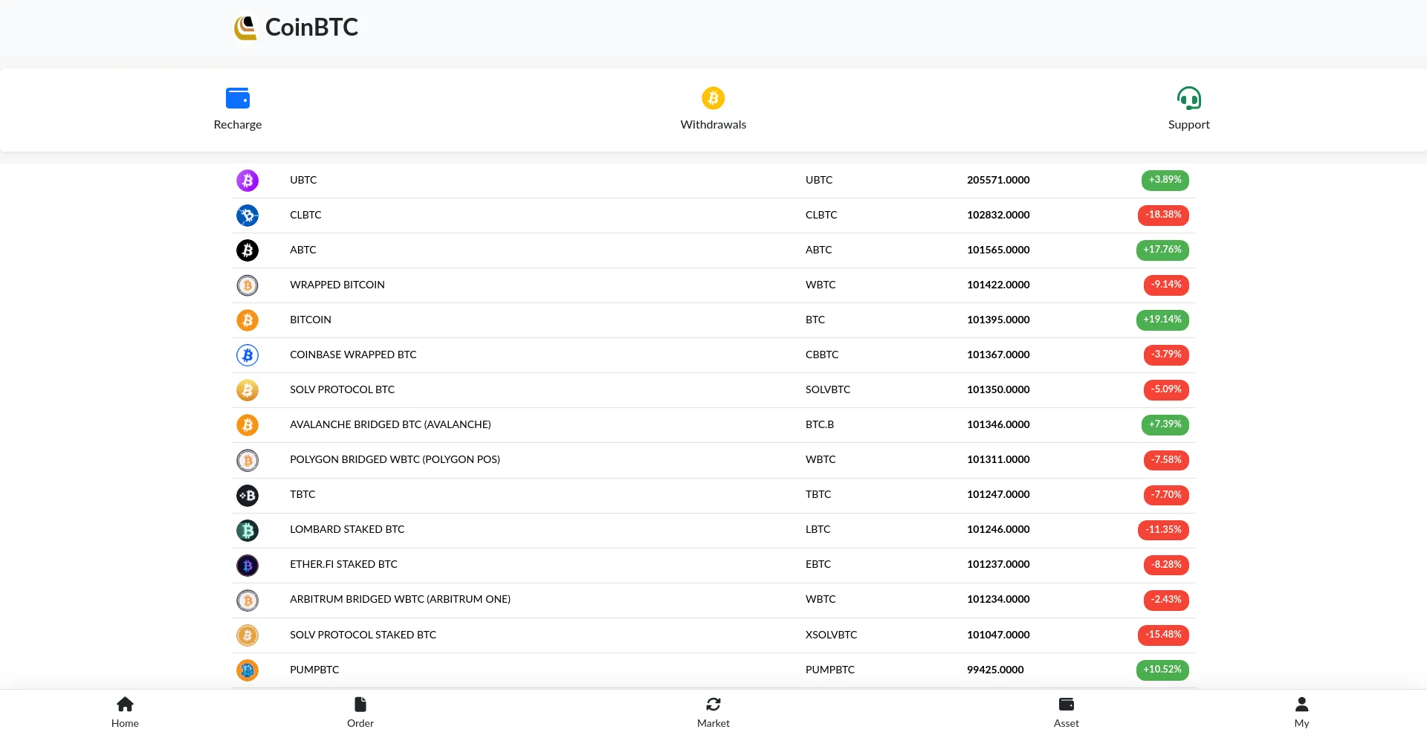Screen dimensions: 1427x738
Task: Click the PUMPBTC coin icon
Action: click(247, 670)
